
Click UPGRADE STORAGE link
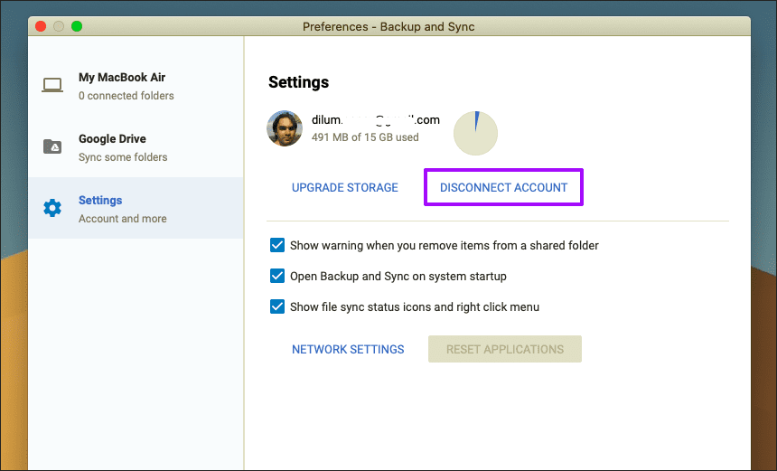345,187
